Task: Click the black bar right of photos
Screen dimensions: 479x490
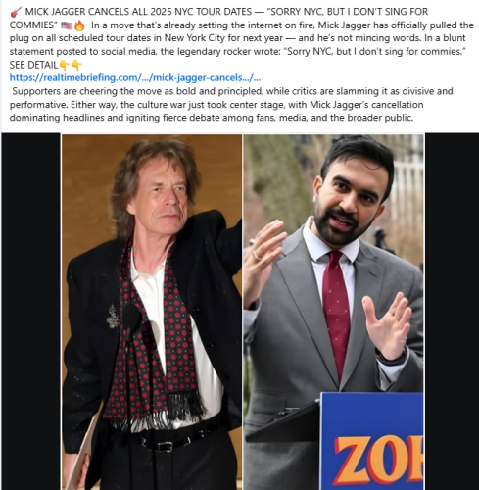Action: 452,312
